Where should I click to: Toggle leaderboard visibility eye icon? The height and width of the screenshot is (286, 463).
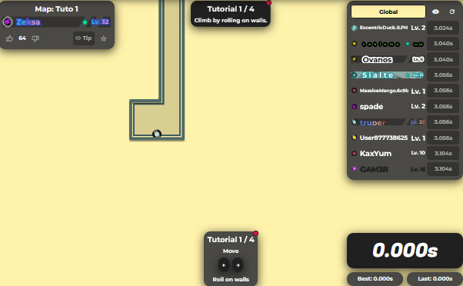tap(435, 12)
